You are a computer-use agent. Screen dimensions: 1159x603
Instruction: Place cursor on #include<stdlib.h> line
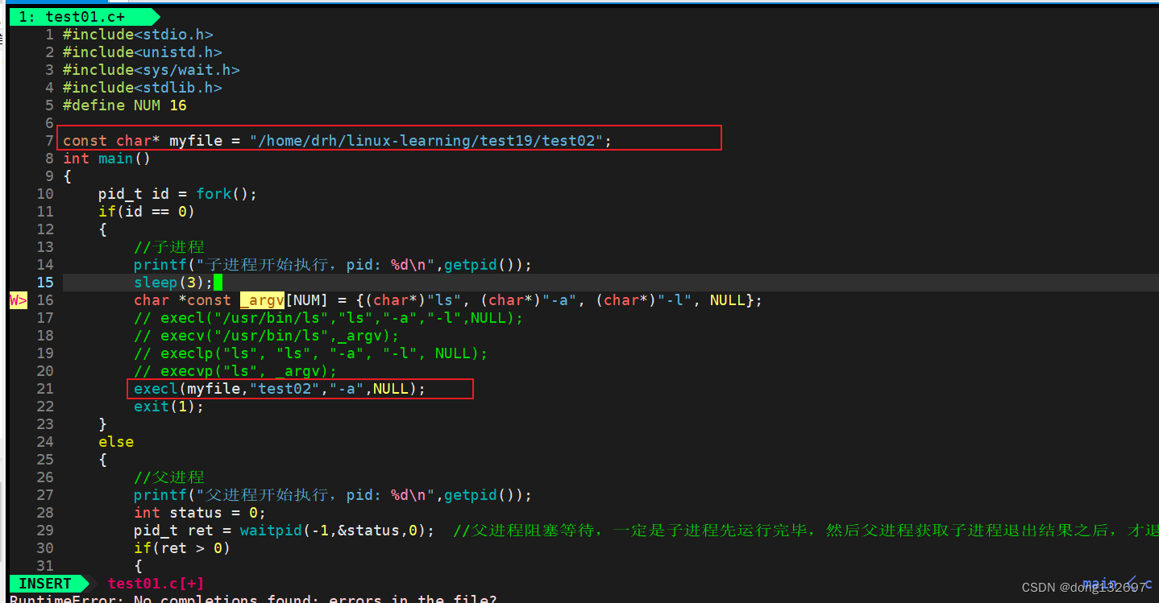tap(143, 88)
